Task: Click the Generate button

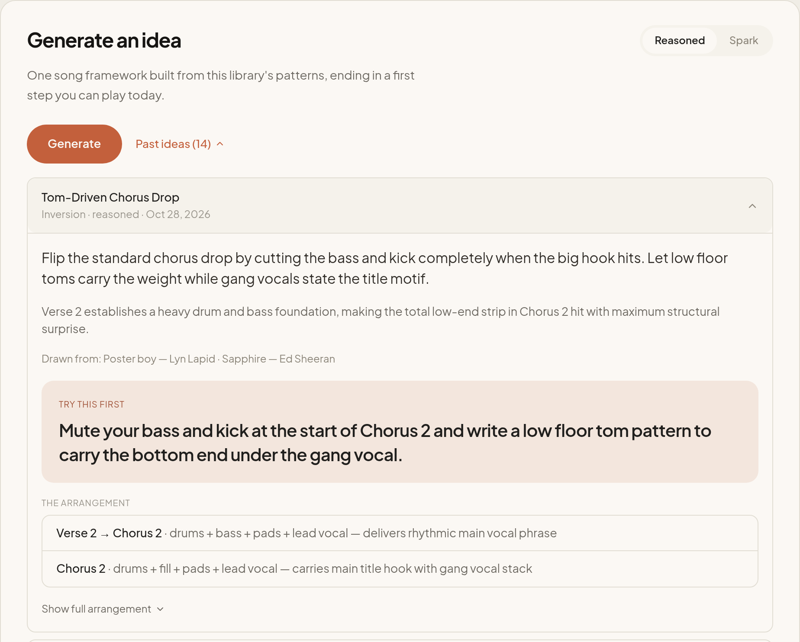Action: tap(74, 144)
